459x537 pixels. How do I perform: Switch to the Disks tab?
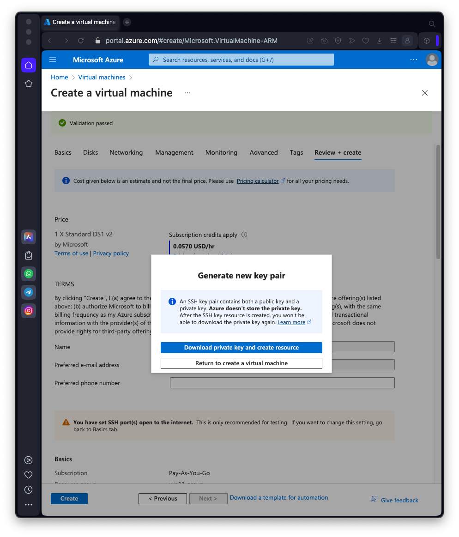(91, 152)
